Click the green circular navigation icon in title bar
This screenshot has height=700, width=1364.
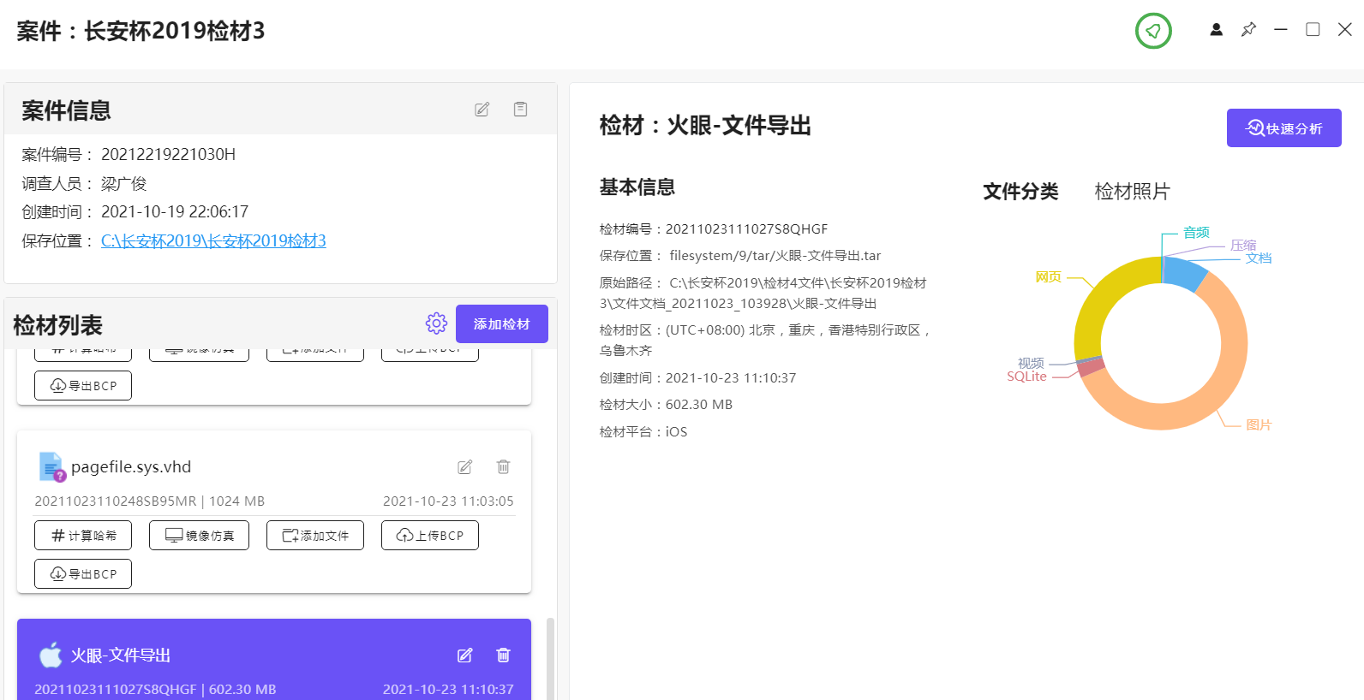click(1153, 31)
